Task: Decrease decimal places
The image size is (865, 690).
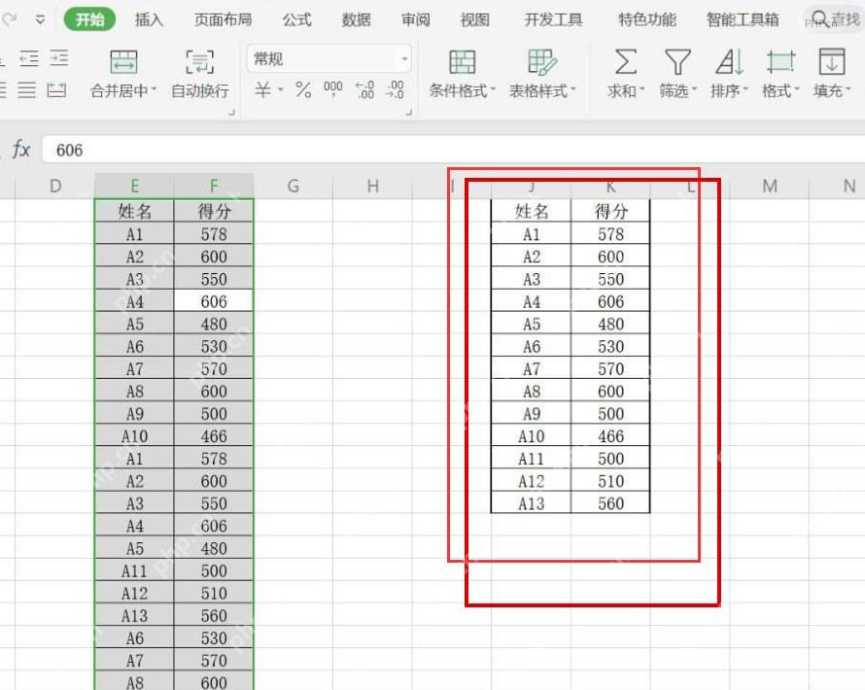Action: (x=395, y=89)
